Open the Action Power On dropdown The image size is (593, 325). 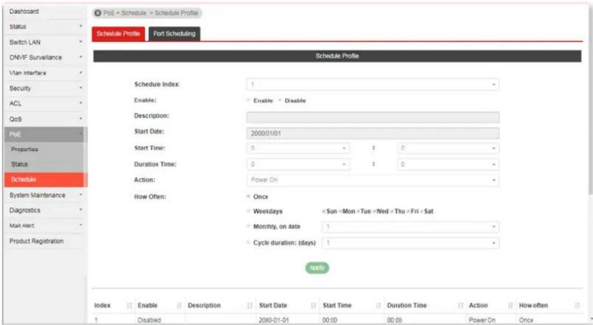[x=372, y=180]
